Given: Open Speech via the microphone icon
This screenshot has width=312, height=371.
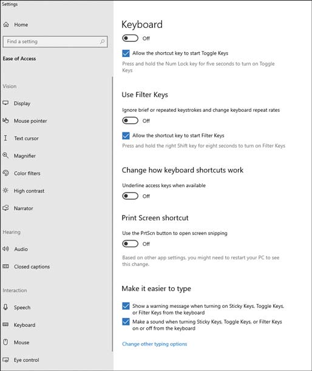Looking at the screenshot, I should (x=5, y=307).
